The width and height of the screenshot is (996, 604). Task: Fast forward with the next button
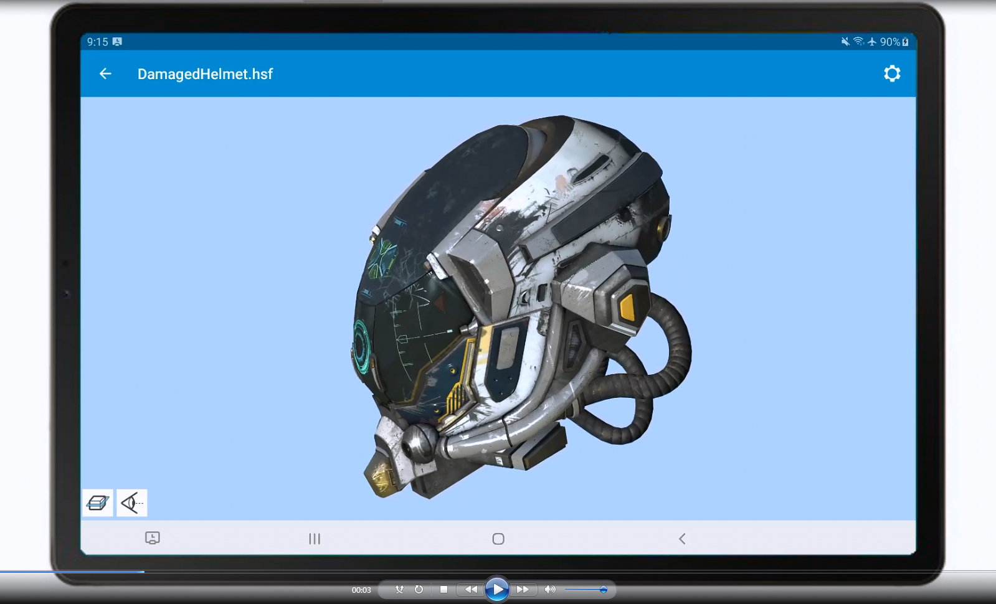click(523, 589)
